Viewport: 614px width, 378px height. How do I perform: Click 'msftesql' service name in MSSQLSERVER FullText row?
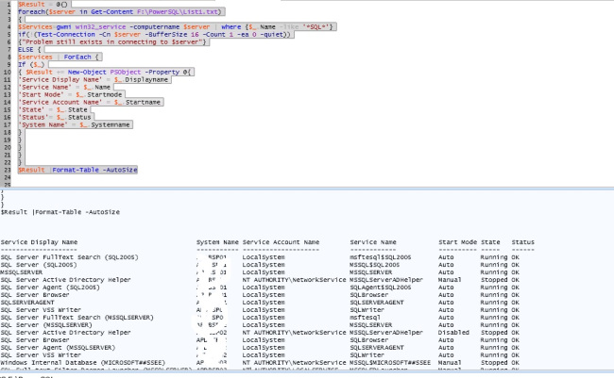(365, 318)
